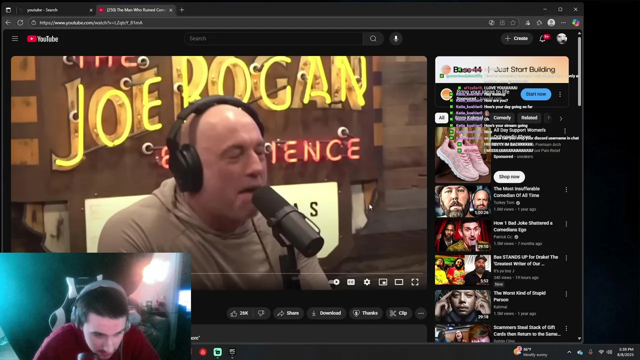Switch the player to theater mode
This screenshot has height=360, width=640.
click(399, 282)
